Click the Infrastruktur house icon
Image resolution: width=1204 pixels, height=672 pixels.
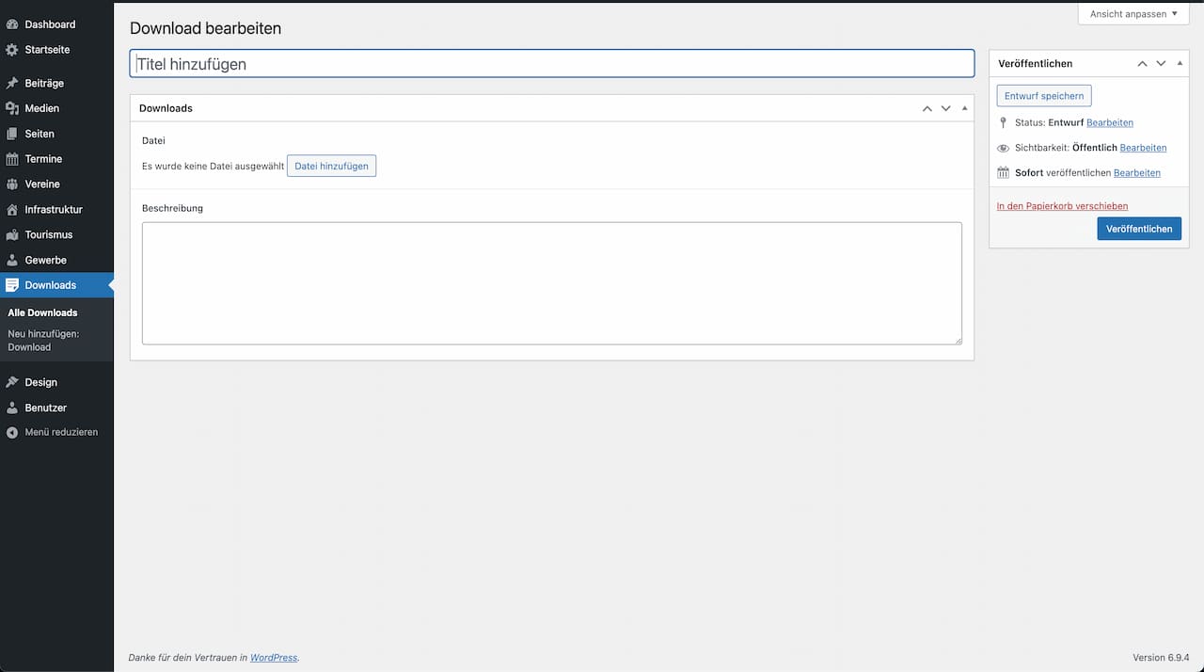(x=12, y=210)
